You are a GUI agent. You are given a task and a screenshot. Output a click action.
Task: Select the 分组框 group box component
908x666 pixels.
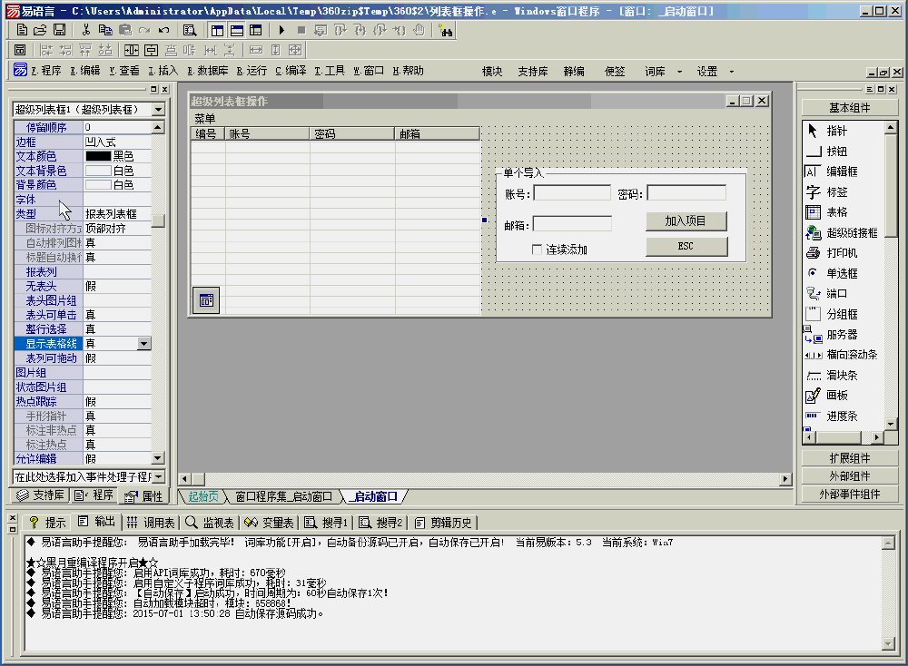844,314
